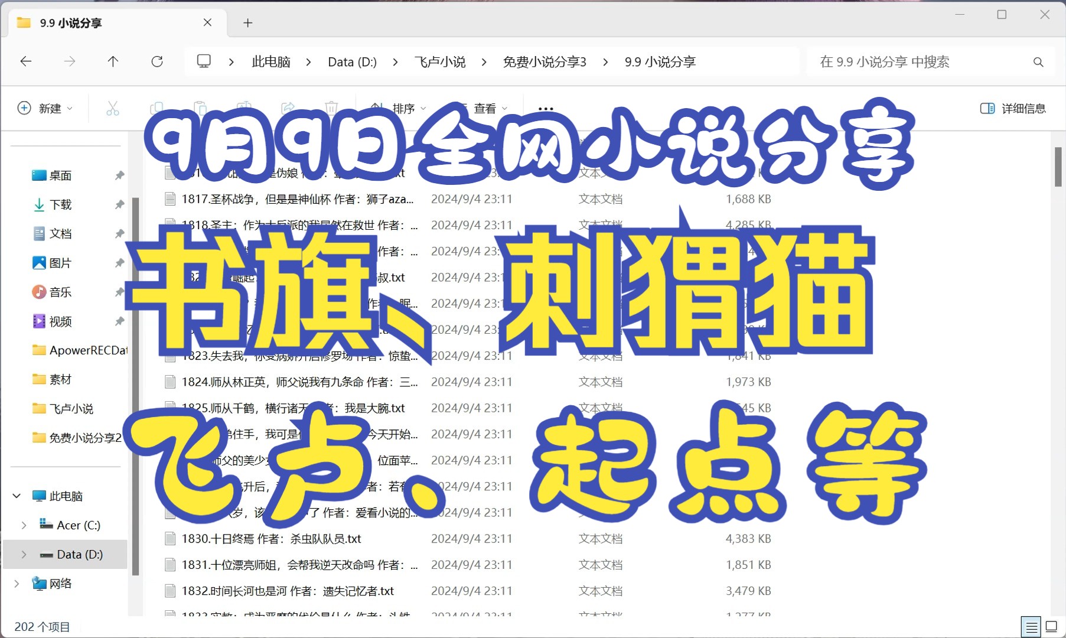Image resolution: width=1066 pixels, height=638 pixels.
Task: Open the 排序 sort dropdown
Action: tap(399, 109)
